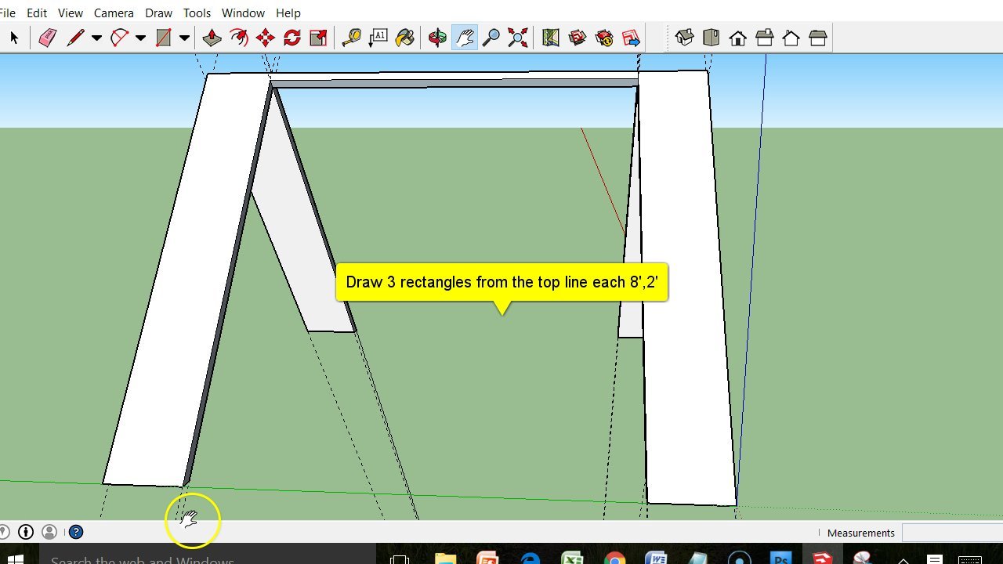Open Photoshop from the taskbar

point(780,558)
